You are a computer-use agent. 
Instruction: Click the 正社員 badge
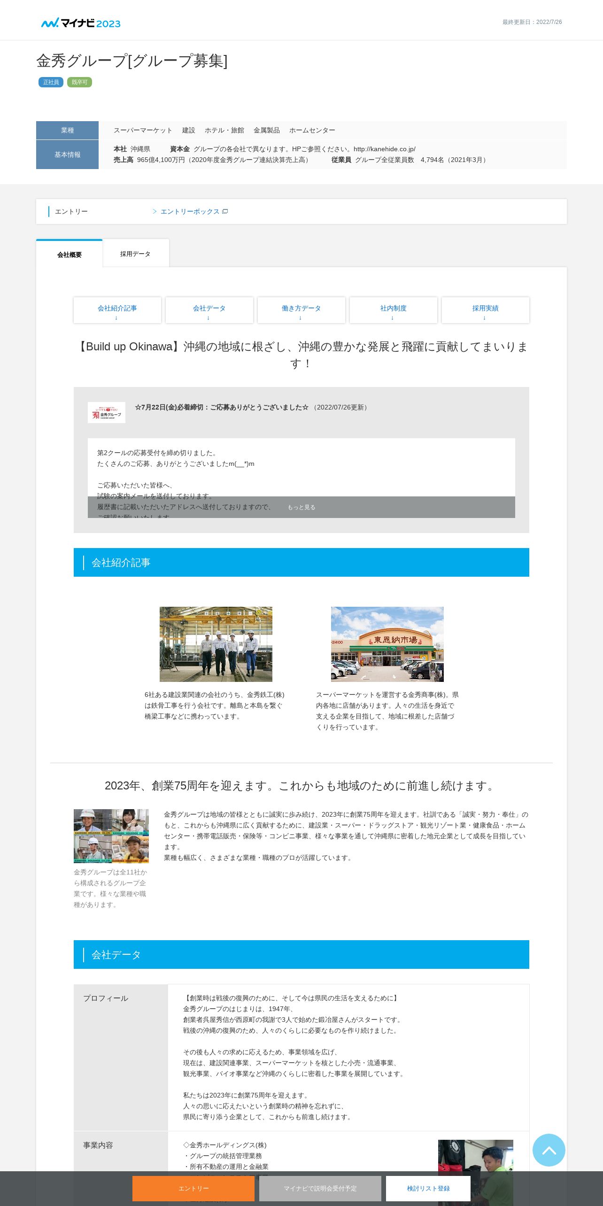51,82
